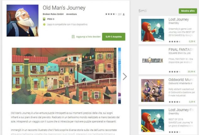Click Mostra altro button
The image size is (199, 135).
188,11
